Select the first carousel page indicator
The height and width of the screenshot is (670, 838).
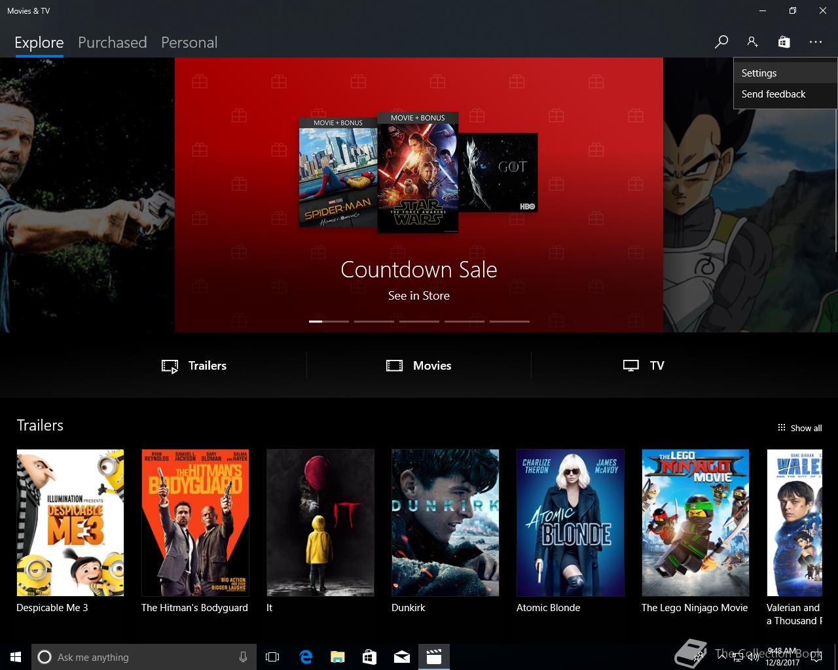[329, 321]
